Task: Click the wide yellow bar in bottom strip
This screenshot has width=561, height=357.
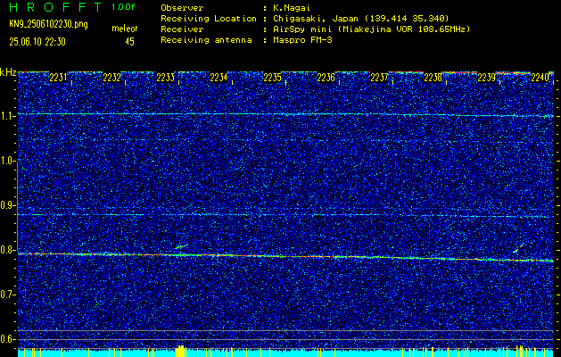Action: (x=180, y=352)
